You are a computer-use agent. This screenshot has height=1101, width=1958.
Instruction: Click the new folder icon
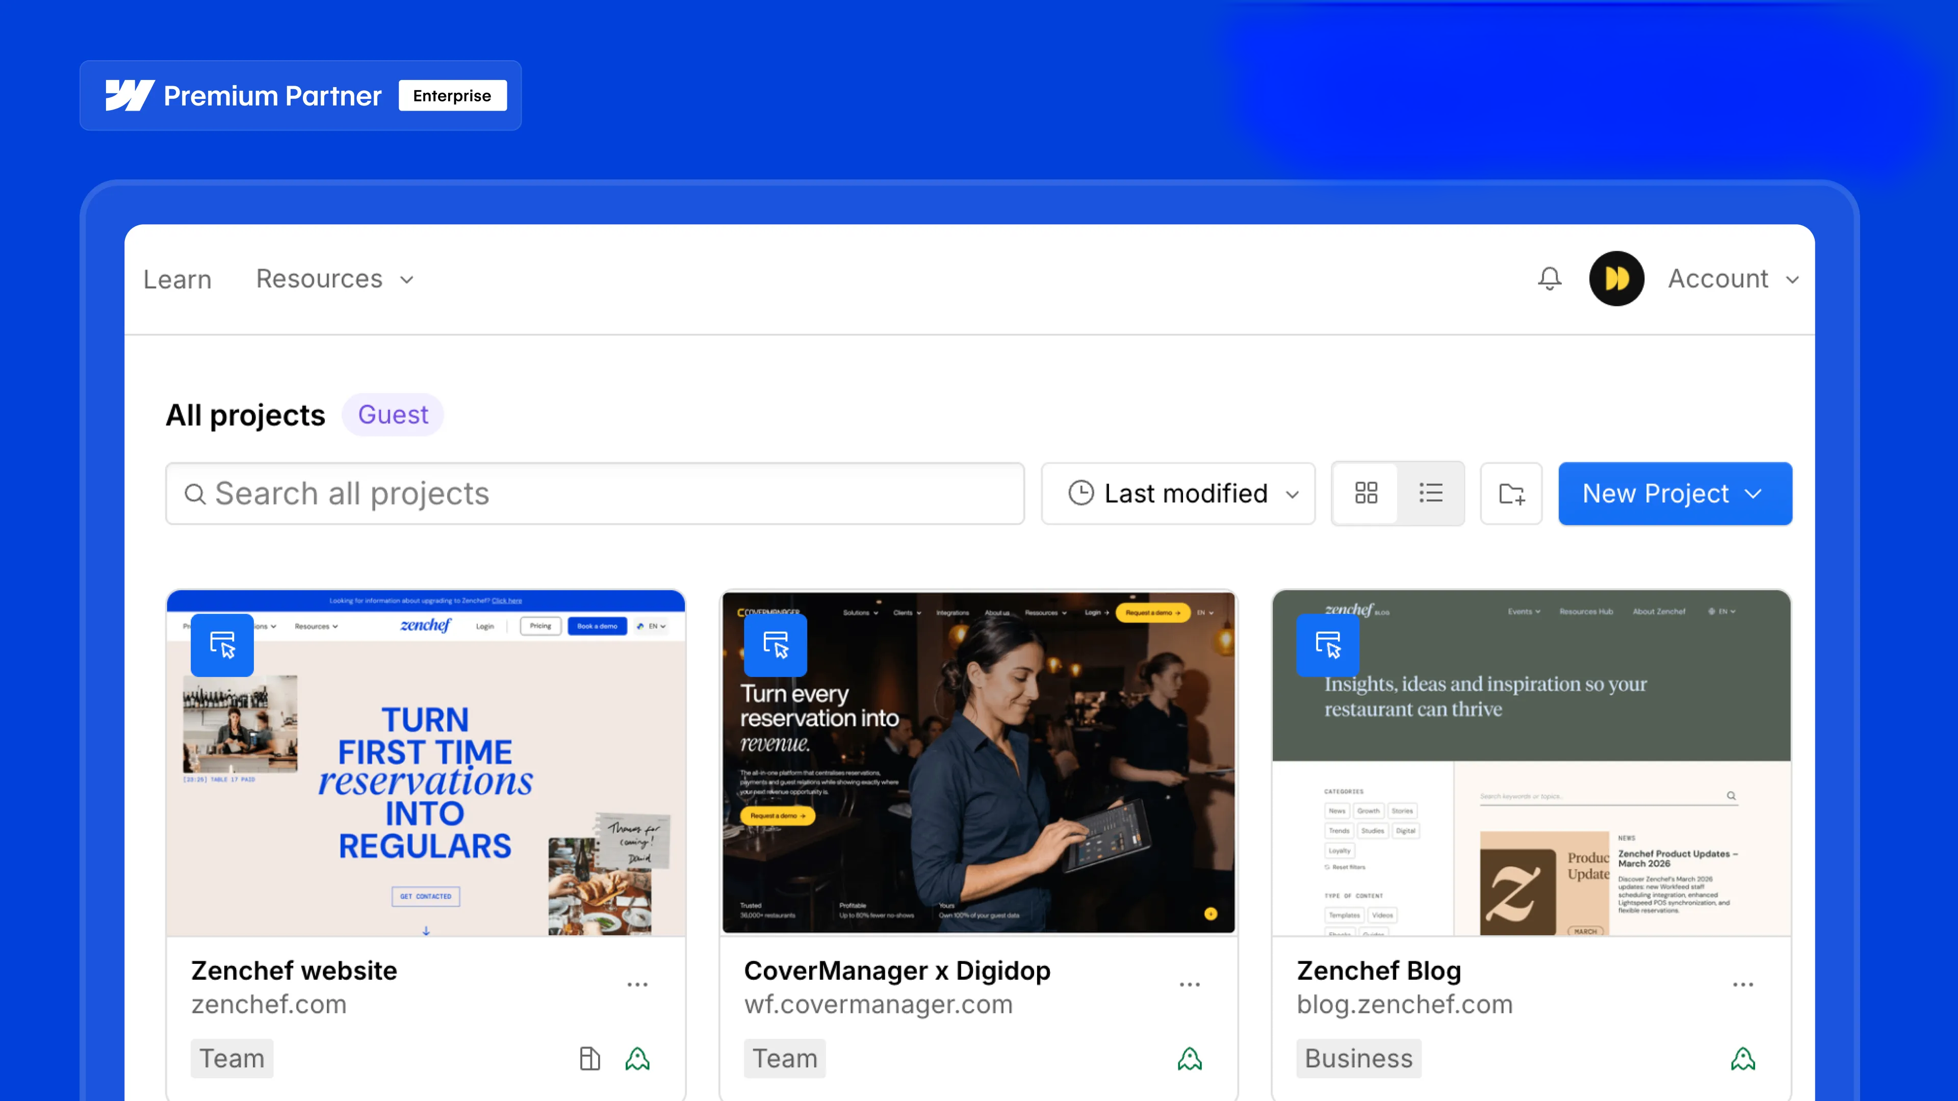click(1511, 493)
